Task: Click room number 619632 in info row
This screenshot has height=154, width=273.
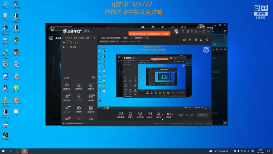Action: [133, 41]
